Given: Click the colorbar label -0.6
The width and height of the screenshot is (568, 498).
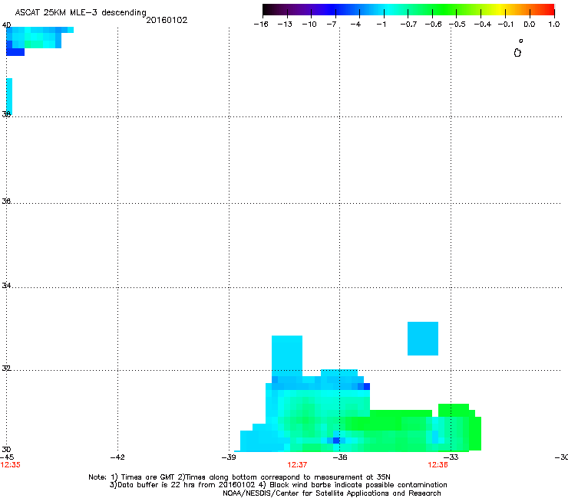Looking at the screenshot, I should click(x=433, y=25).
